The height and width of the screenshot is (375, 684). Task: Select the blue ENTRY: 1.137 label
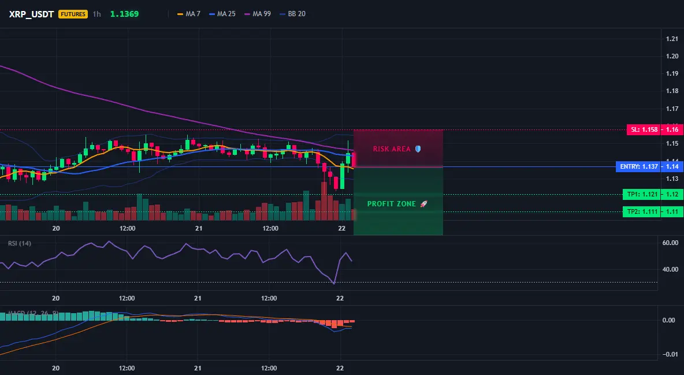coord(638,167)
